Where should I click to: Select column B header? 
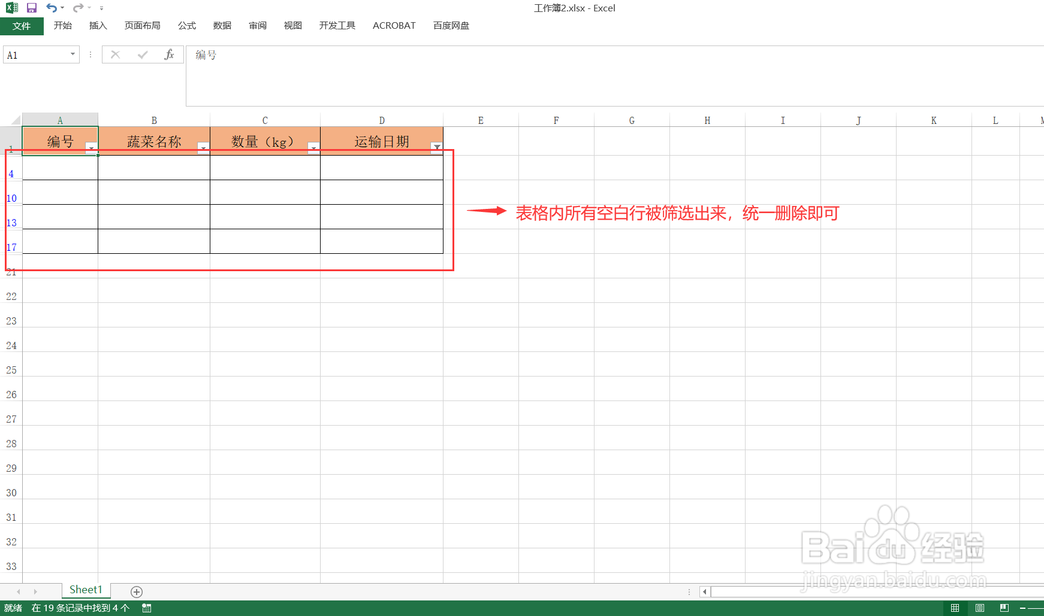(x=154, y=120)
